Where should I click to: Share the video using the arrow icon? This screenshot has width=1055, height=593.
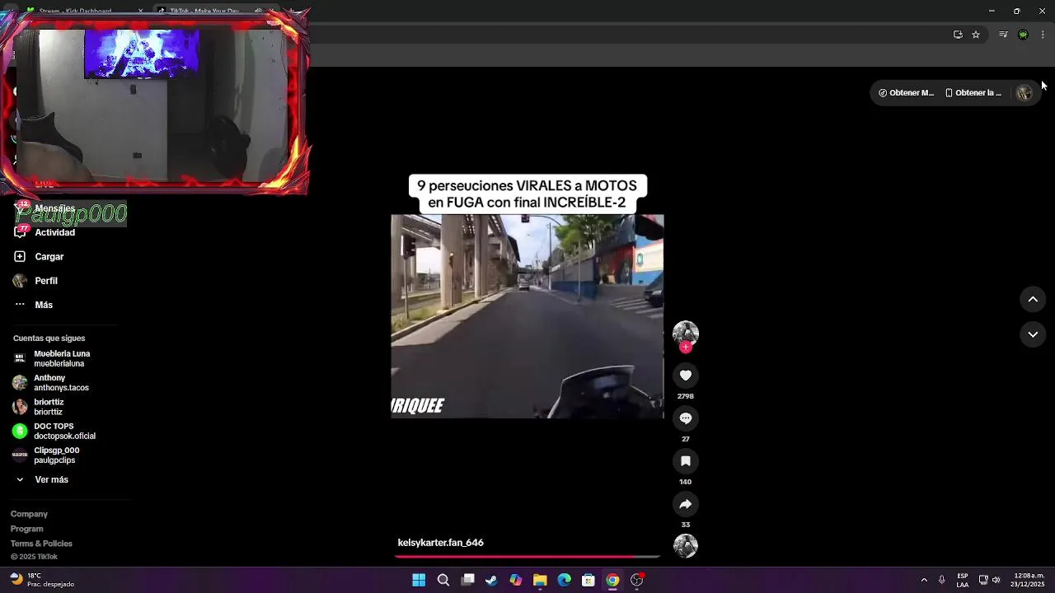(685, 504)
